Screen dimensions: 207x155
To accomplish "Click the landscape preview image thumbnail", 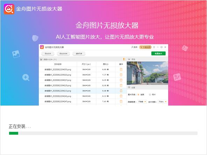I will tap(147, 73).
